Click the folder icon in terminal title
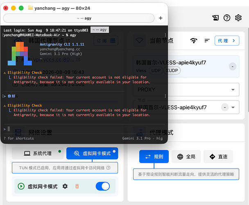Image resolution: width=249 pixels, height=205 pixels. point(30,8)
